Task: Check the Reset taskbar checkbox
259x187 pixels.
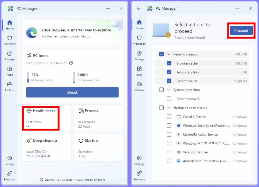Action: (169, 99)
